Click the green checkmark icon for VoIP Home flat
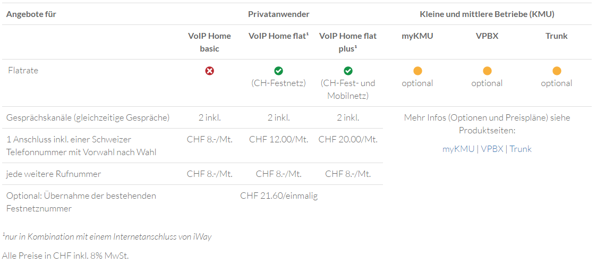 click(279, 71)
